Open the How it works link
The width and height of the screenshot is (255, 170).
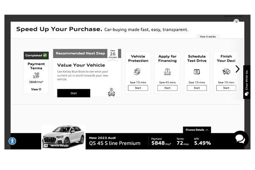tap(207, 37)
